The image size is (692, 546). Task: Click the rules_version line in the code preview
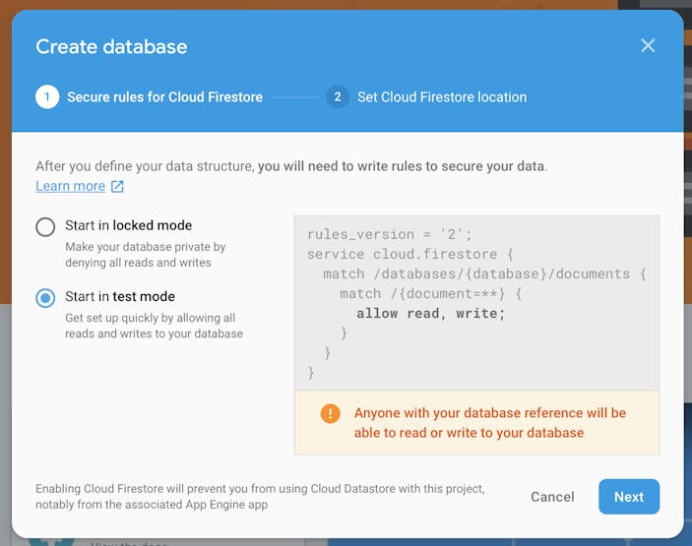[390, 234]
